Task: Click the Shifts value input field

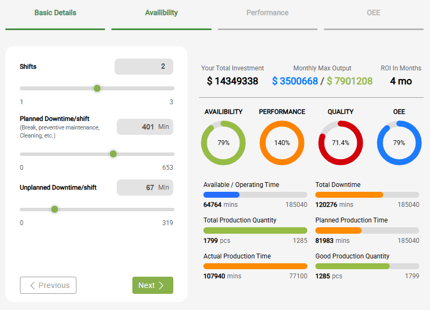Action: pos(144,67)
